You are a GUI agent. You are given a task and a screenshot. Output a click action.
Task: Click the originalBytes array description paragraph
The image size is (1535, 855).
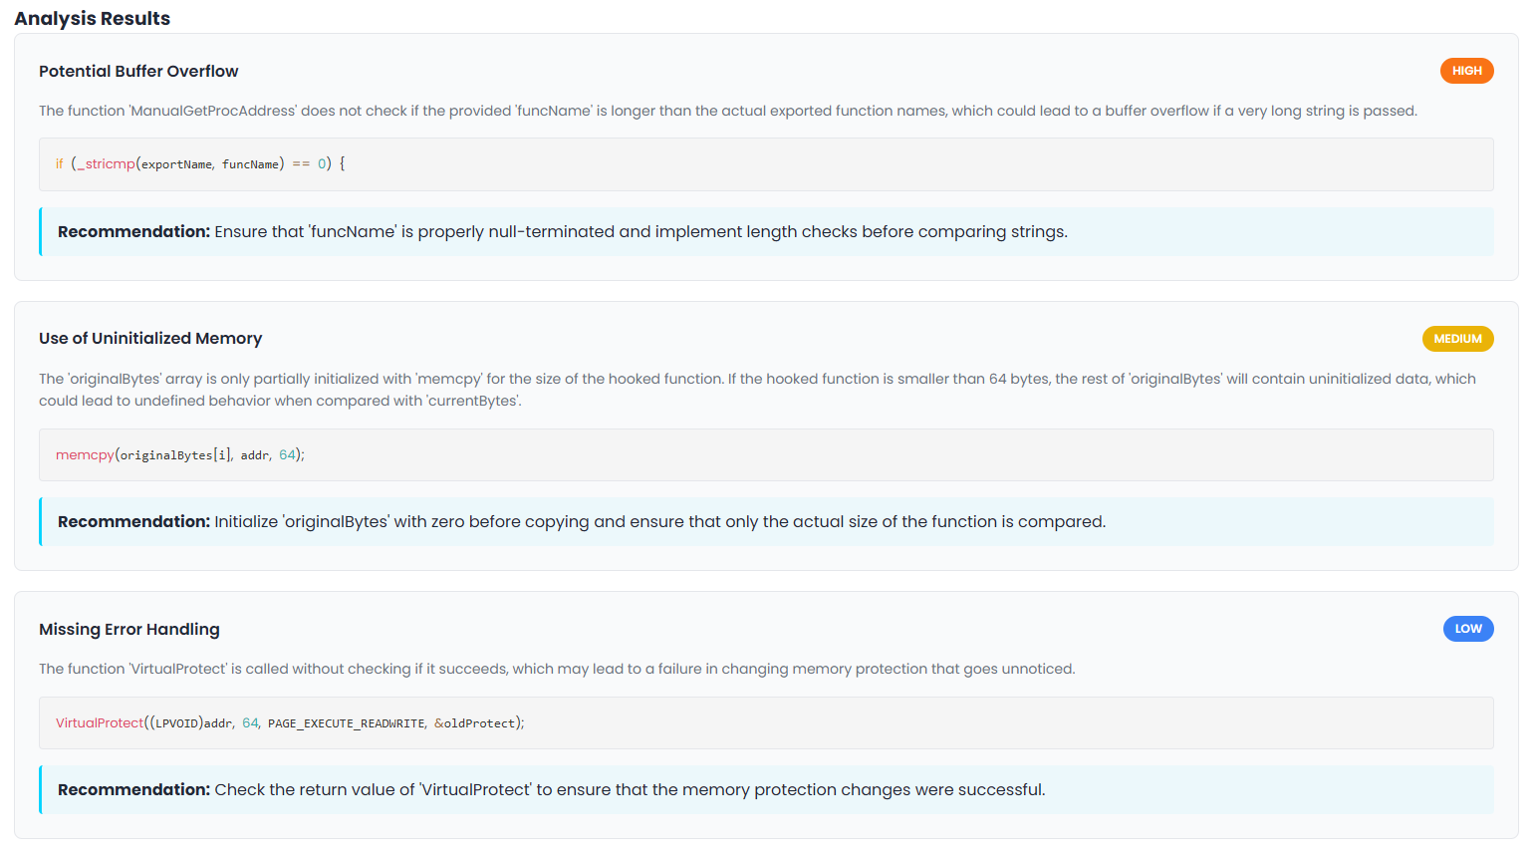(x=757, y=390)
